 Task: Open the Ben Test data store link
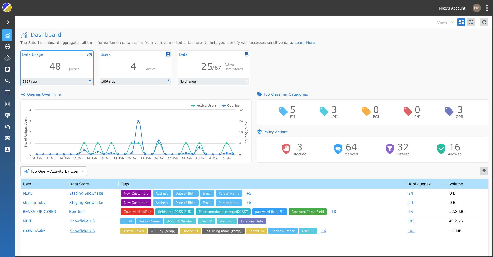(x=77, y=212)
